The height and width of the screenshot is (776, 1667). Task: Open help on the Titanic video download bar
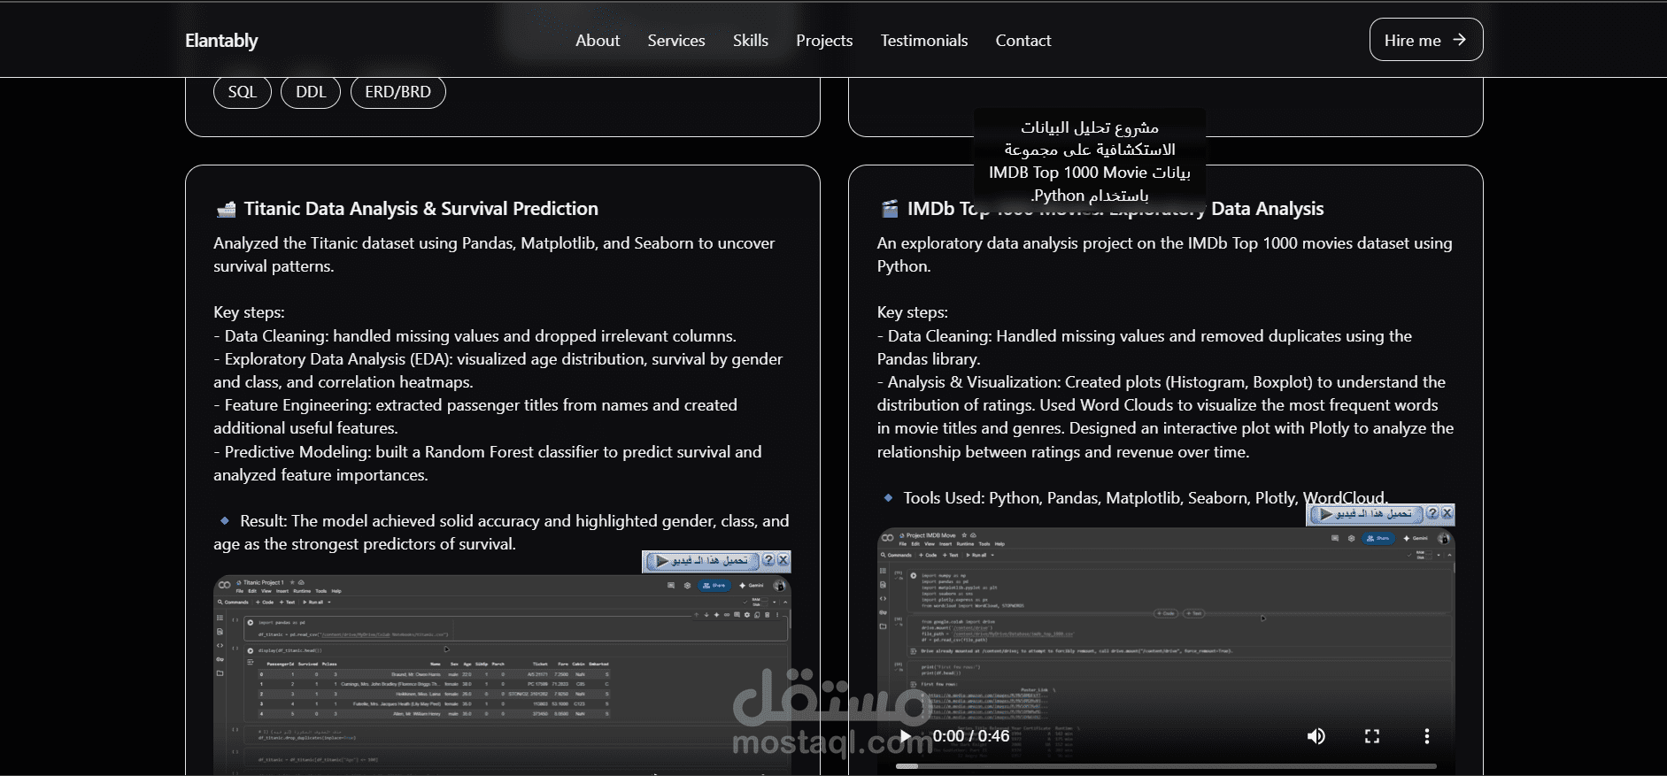pos(768,560)
